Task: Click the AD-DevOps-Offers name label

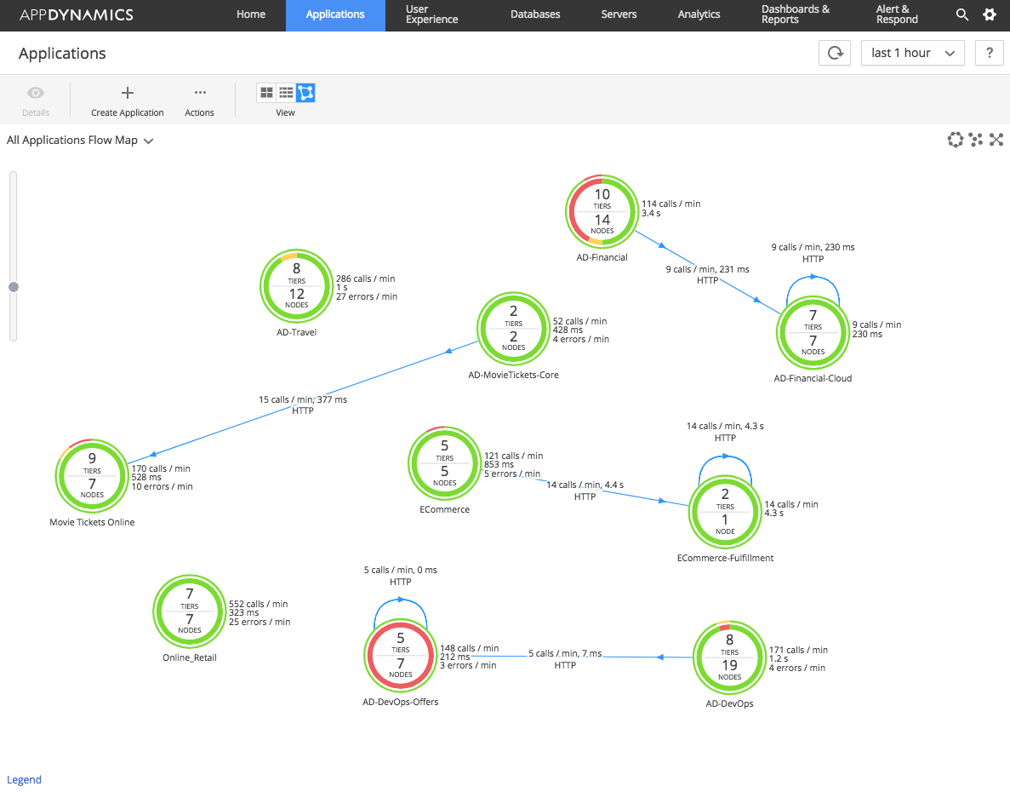Action: (401, 703)
